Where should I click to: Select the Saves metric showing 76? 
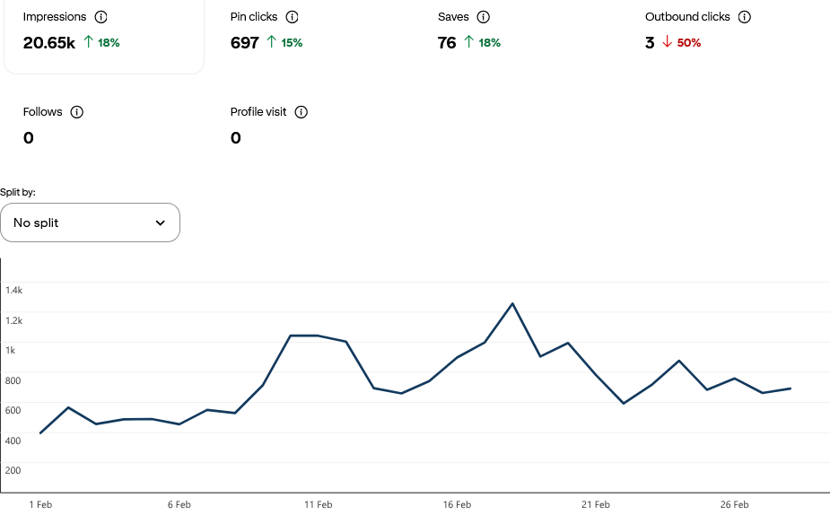pos(447,42)
